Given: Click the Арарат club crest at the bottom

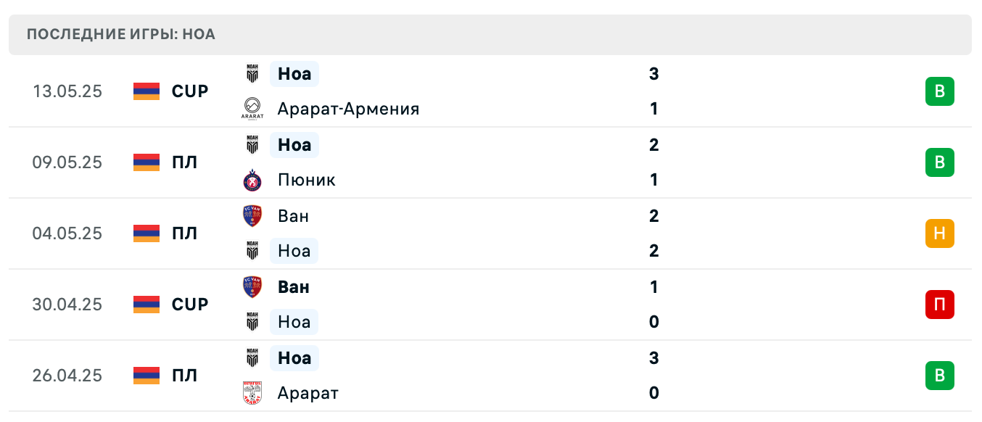Looking at the screenshot, I should [252, 393].
